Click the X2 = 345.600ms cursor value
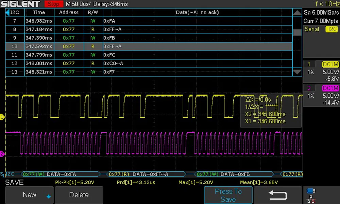Screen dimensions: 340x204 (x=265, y=114)
